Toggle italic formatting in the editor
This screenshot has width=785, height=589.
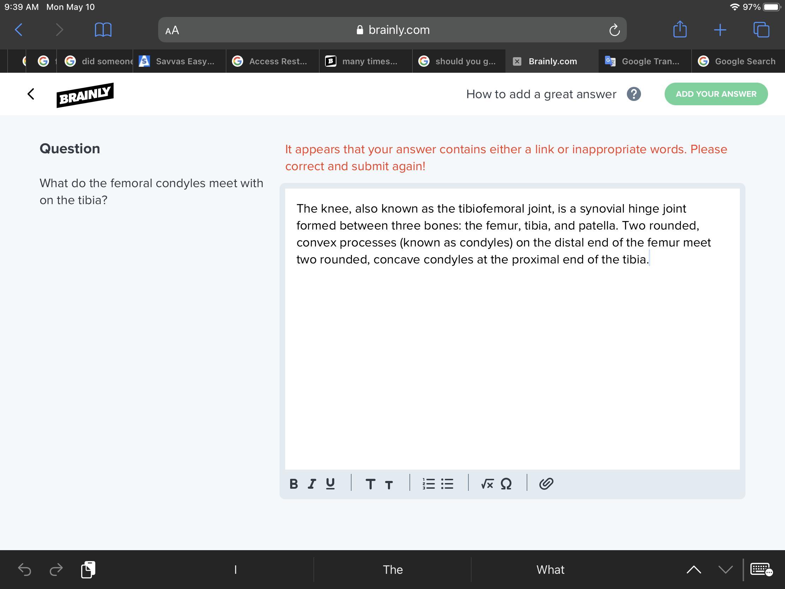312,484
